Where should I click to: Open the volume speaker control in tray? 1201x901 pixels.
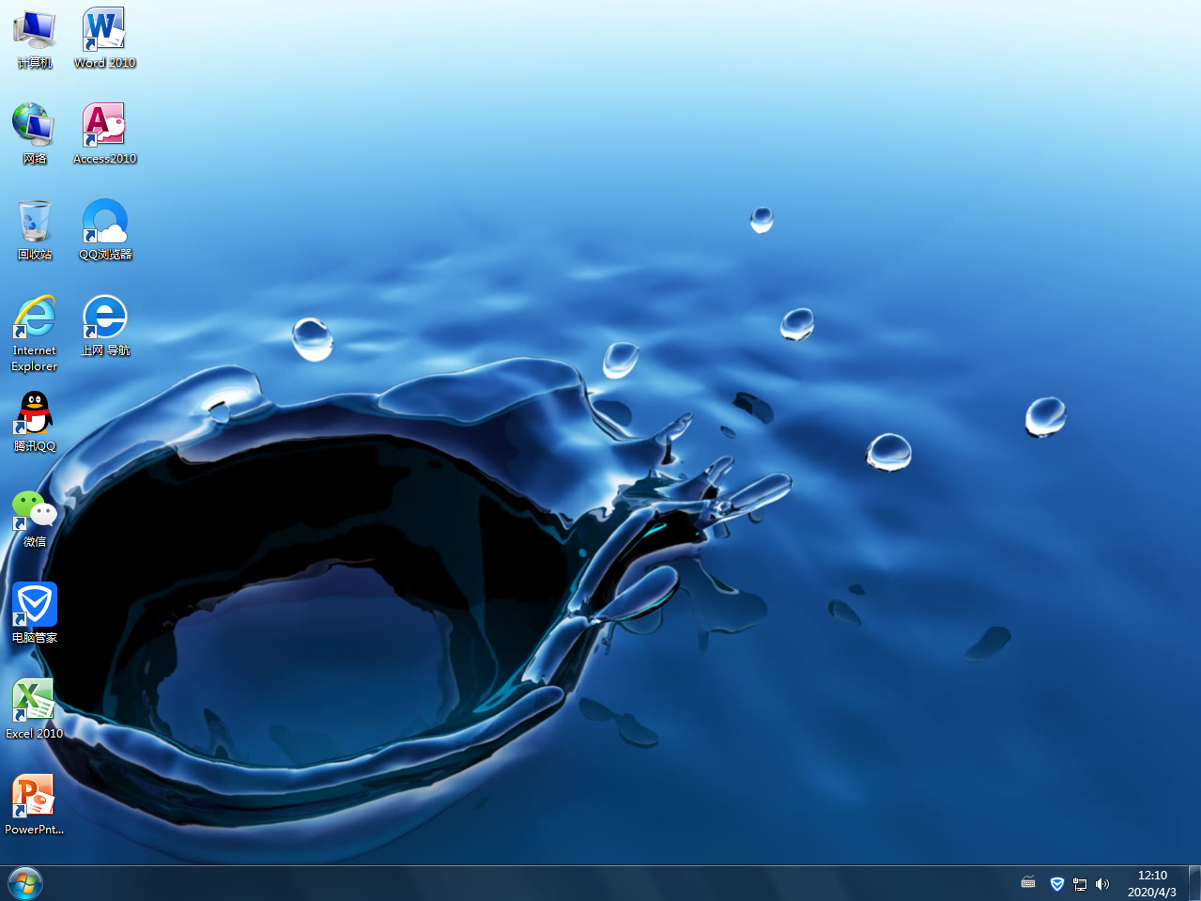(1102, 883)
